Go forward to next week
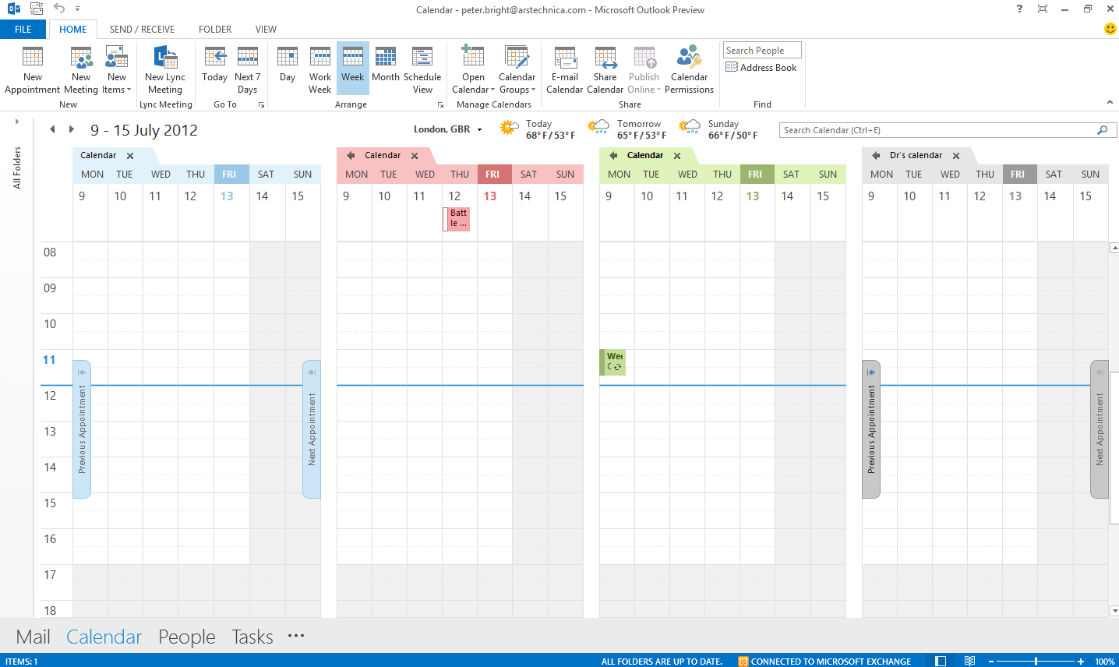 click(71, 129)
